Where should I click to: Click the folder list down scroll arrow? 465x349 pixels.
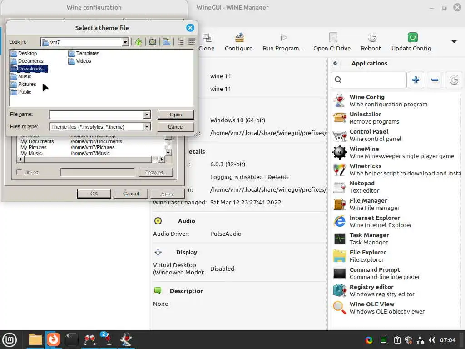pos(168,153)
